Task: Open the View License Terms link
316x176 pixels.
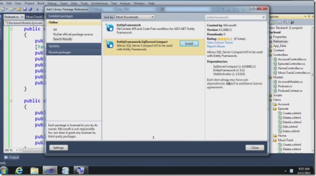Action: click(x=220, y=43)
